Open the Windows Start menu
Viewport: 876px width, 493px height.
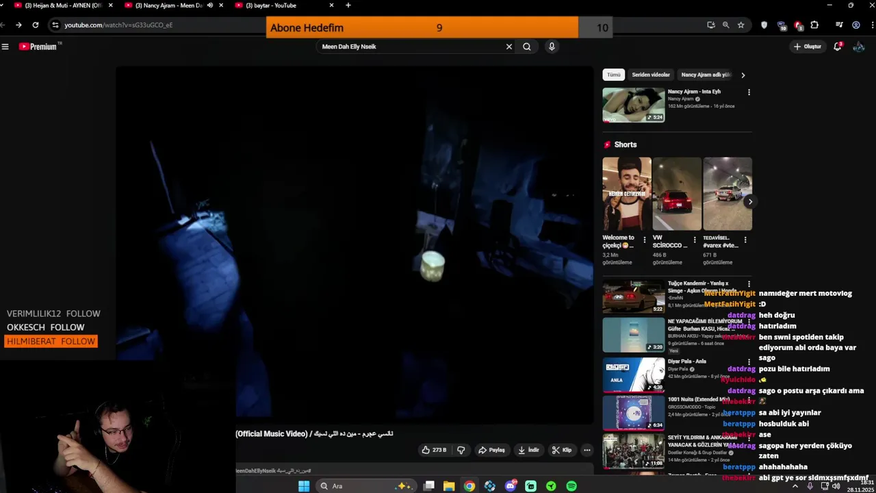coord(304,486)
